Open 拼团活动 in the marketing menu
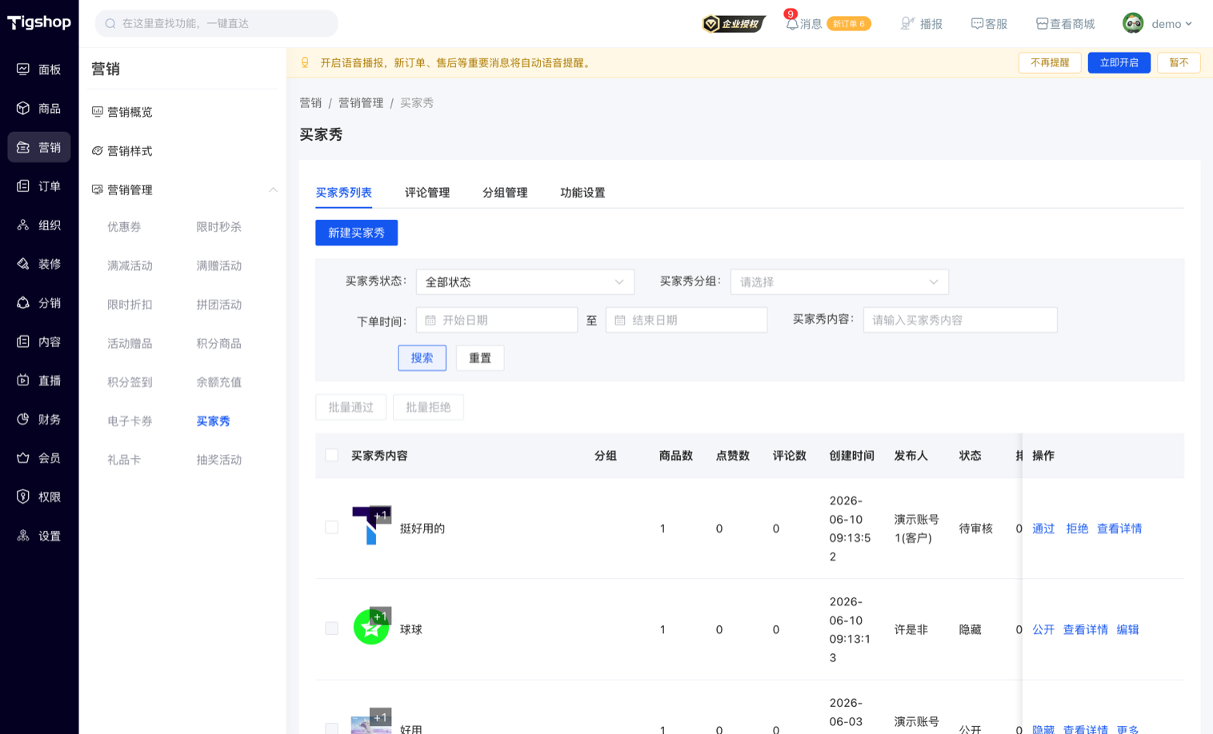1213x734 pixels. 218,305
